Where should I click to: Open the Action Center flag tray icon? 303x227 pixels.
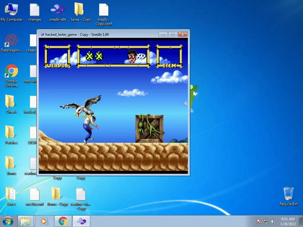[259, 221]
